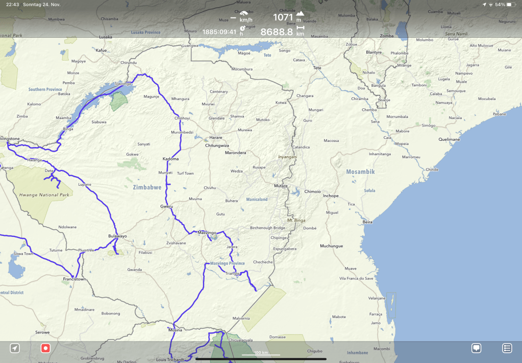Tap the Masvingo town label
Screen dimensions: 522x363
click(207, 232)
